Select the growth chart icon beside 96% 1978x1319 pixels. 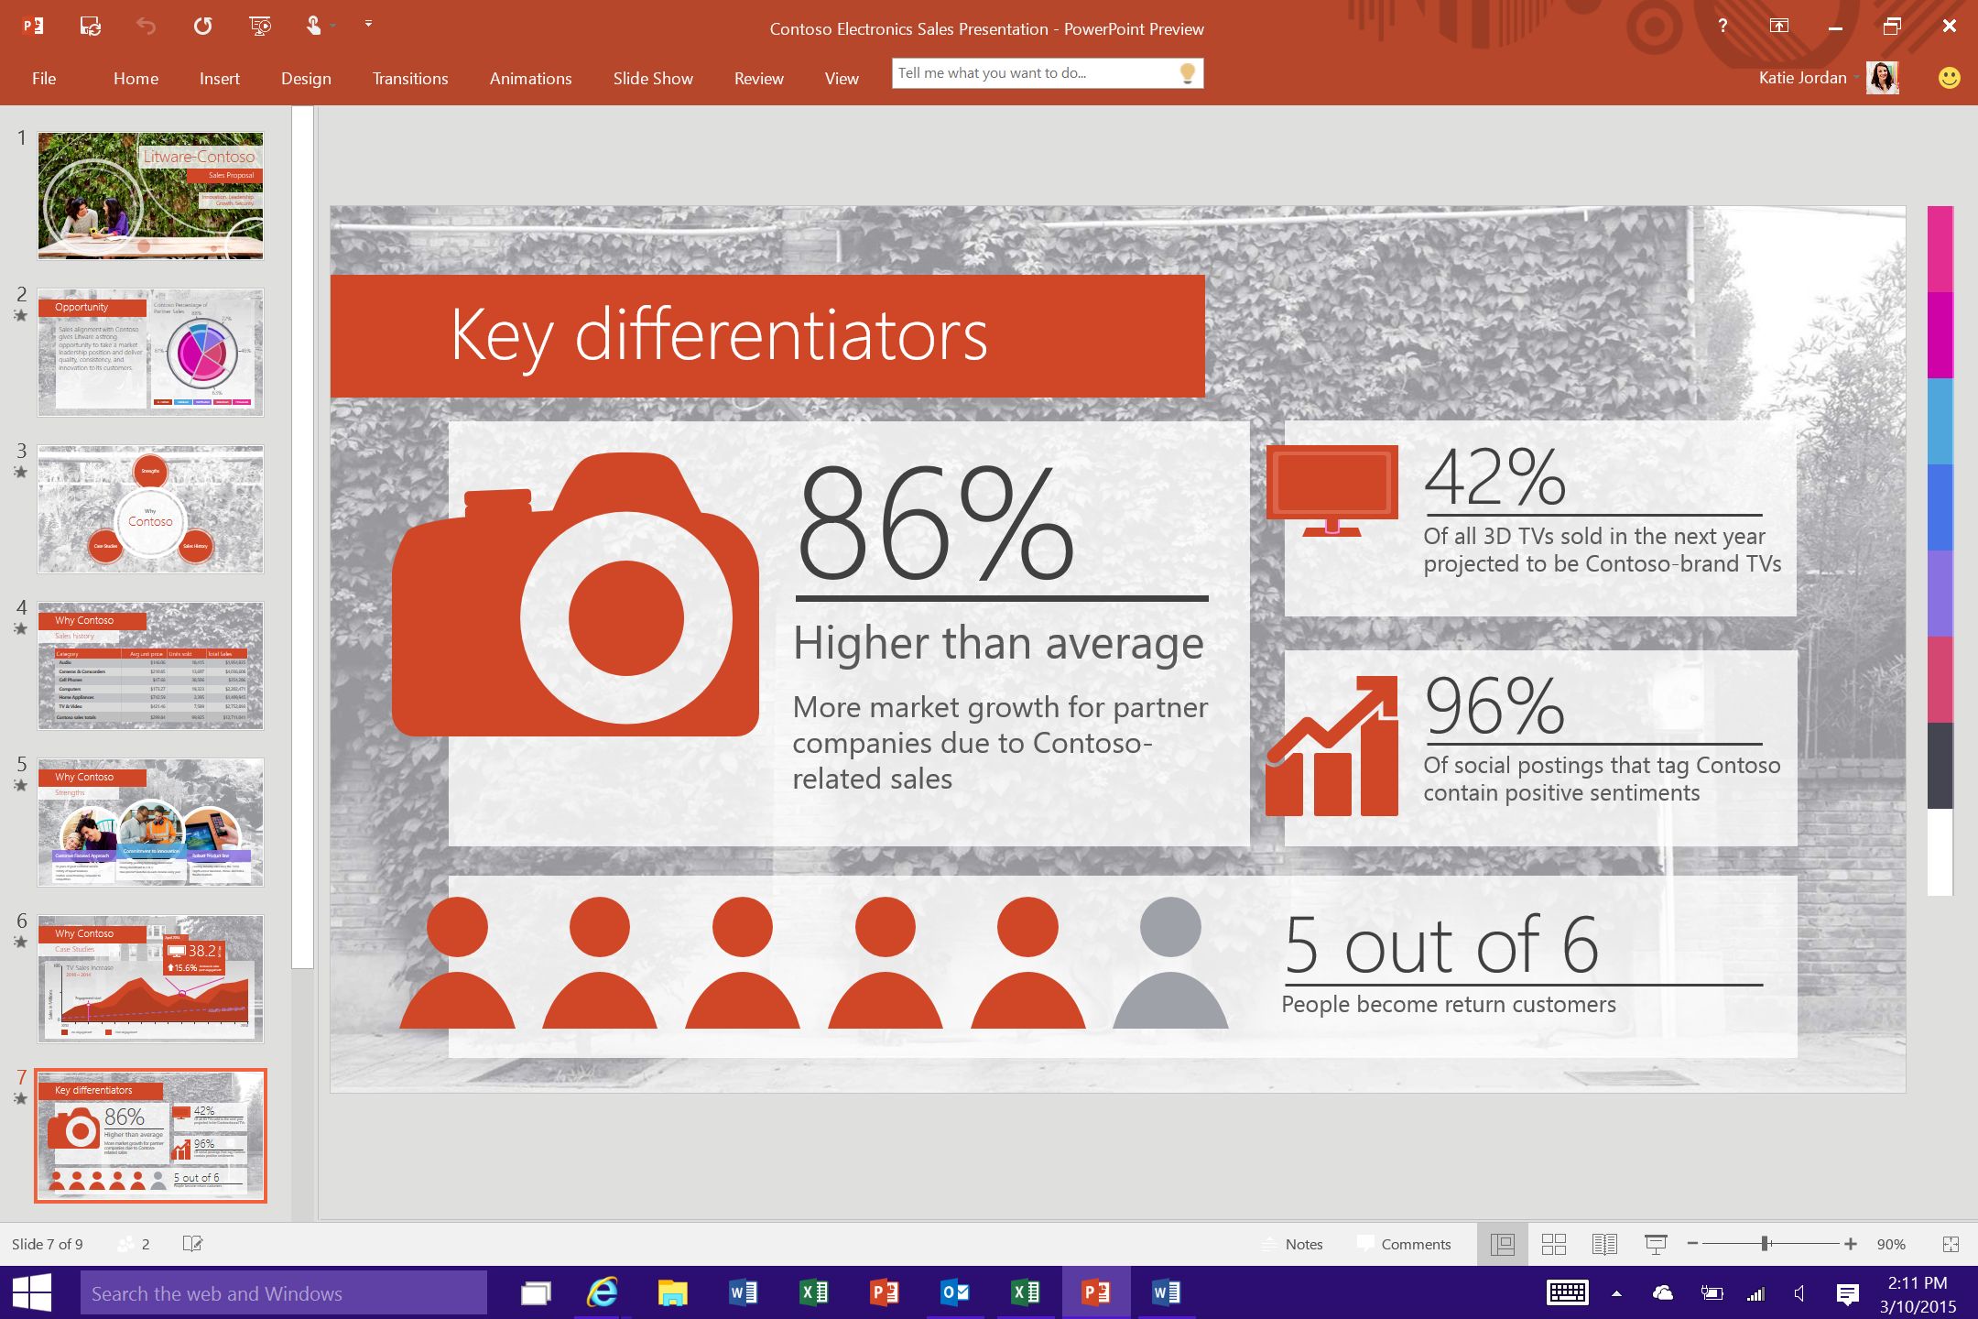(1331, 746)
